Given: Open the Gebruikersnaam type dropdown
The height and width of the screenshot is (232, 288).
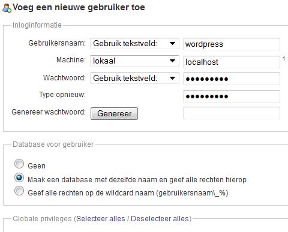Looking at the screenshot, I should (134, 43).
